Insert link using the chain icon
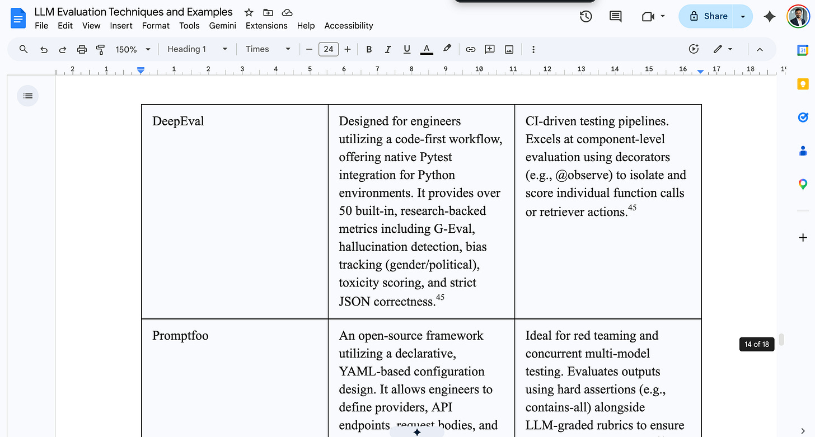The image size is (815, 437). (471, 49)
